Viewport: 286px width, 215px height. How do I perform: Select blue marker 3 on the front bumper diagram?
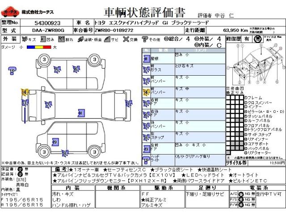(25, 103)
